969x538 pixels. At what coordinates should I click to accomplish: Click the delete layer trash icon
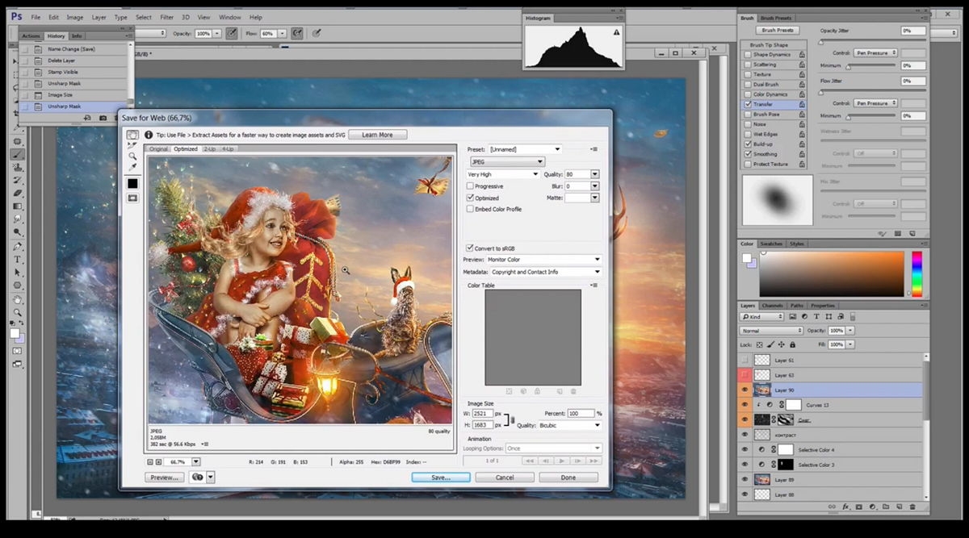912,507
